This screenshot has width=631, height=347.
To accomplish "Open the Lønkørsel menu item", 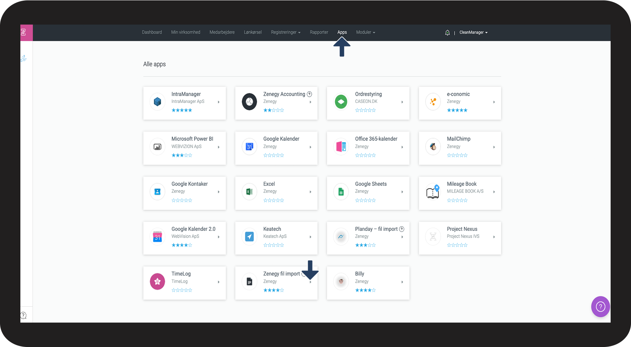I will [253, 33].
